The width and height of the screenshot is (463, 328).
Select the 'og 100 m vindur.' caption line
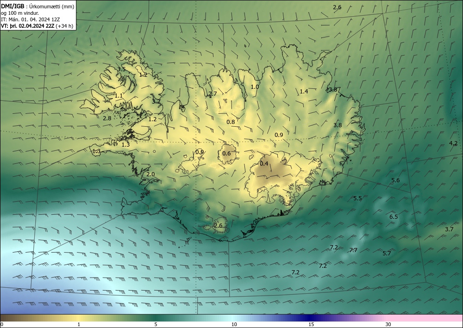pyautogui.click(x=20, y=13)
